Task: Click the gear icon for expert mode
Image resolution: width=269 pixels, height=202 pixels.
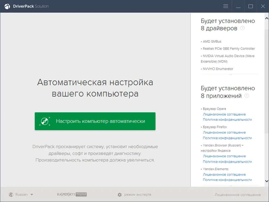Action: [120, 195]
